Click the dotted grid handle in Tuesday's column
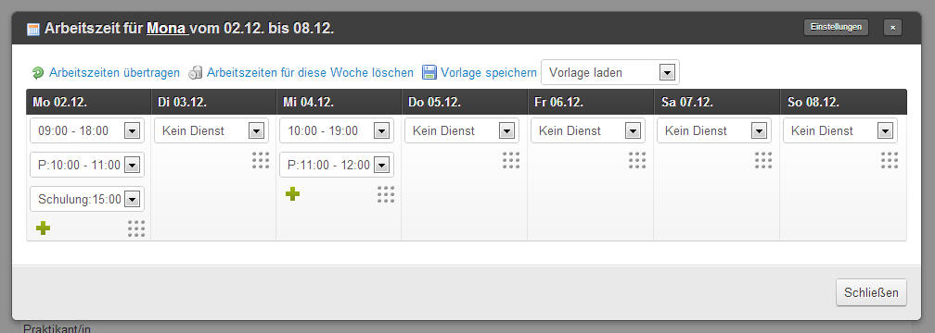935x333 pixels. point(261,160)
